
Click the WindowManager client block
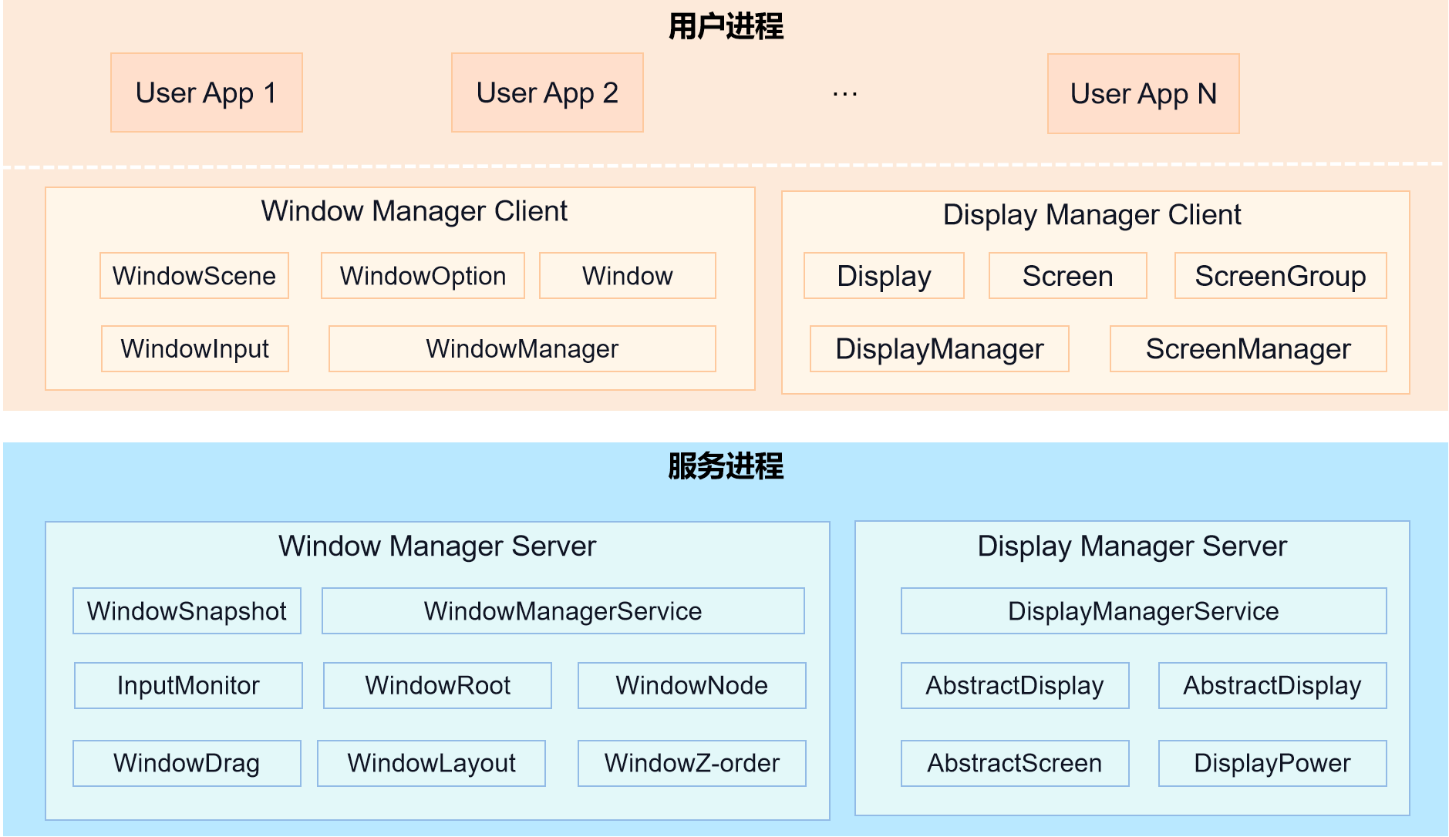[522, 349]
